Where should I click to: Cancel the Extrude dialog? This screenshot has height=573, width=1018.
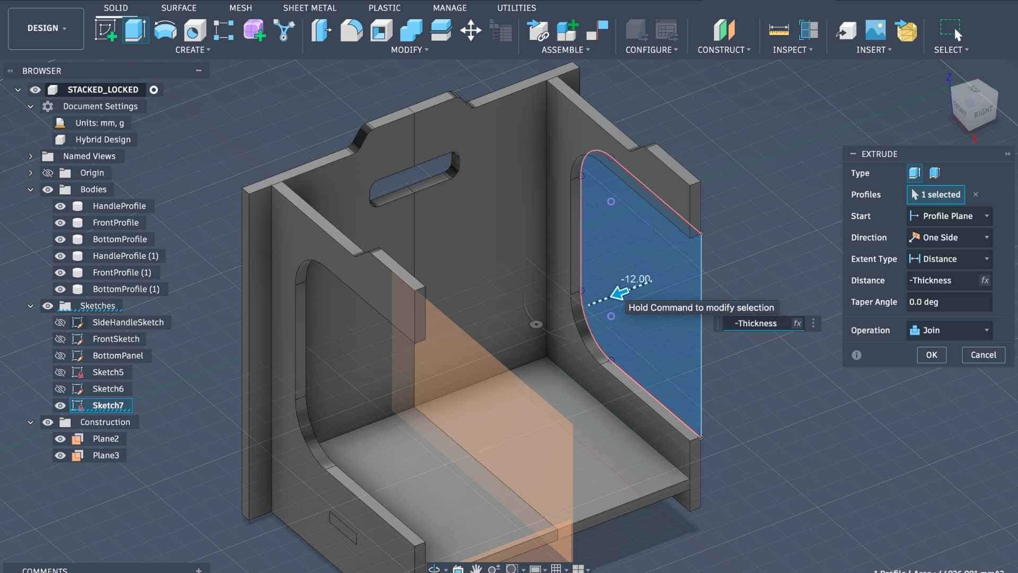click(983, 355)
